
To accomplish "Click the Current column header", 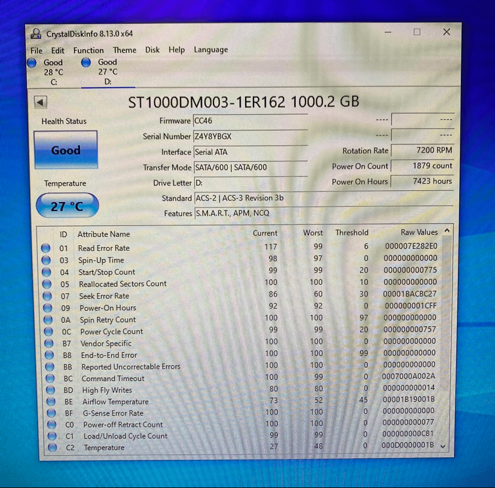I will pyautogui.click(x=265, y=233).
